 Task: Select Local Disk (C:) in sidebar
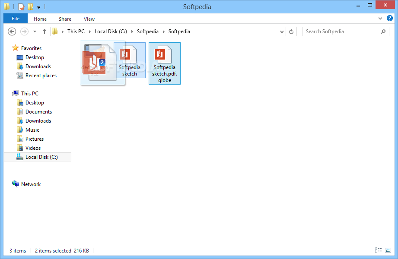(38, 157)
